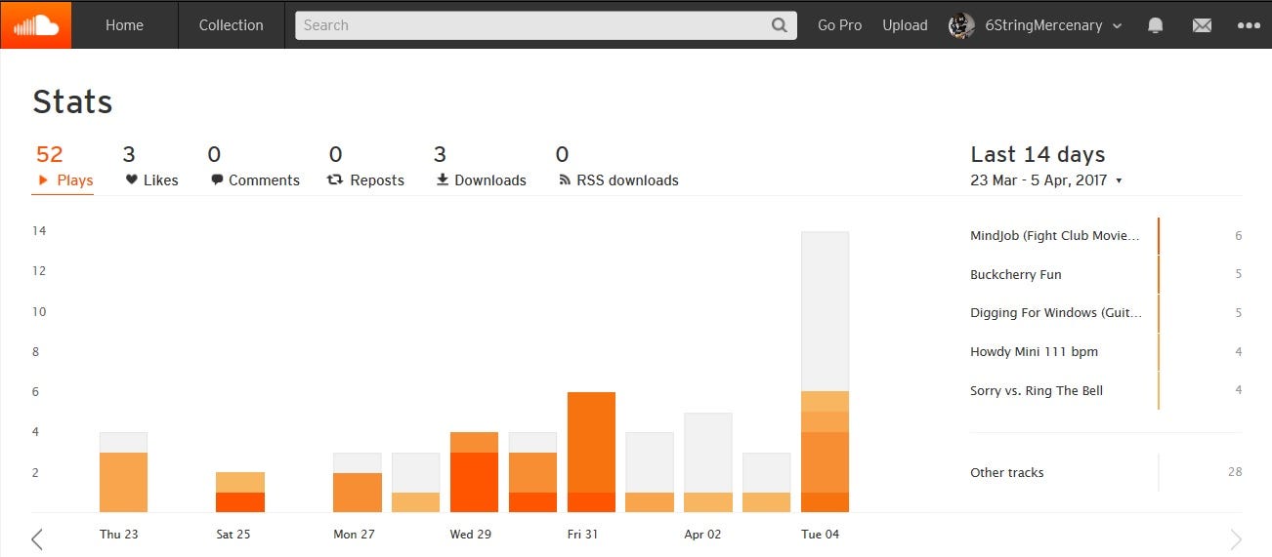Click Go Pro link
This screenshot has height=557, width=1272.
point(839,25)
